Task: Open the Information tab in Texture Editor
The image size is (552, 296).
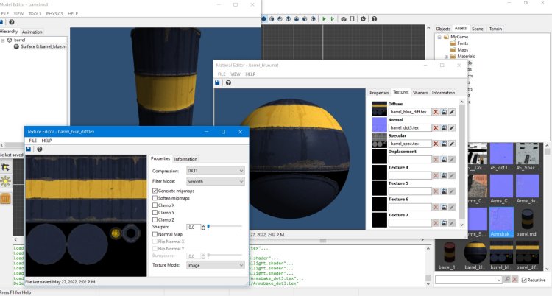Action: point(185,159)
